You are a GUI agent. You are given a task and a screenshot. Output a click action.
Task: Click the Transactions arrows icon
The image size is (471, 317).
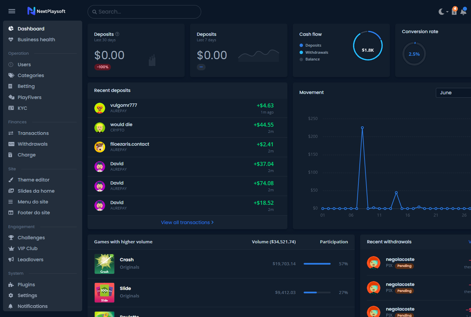11,133
